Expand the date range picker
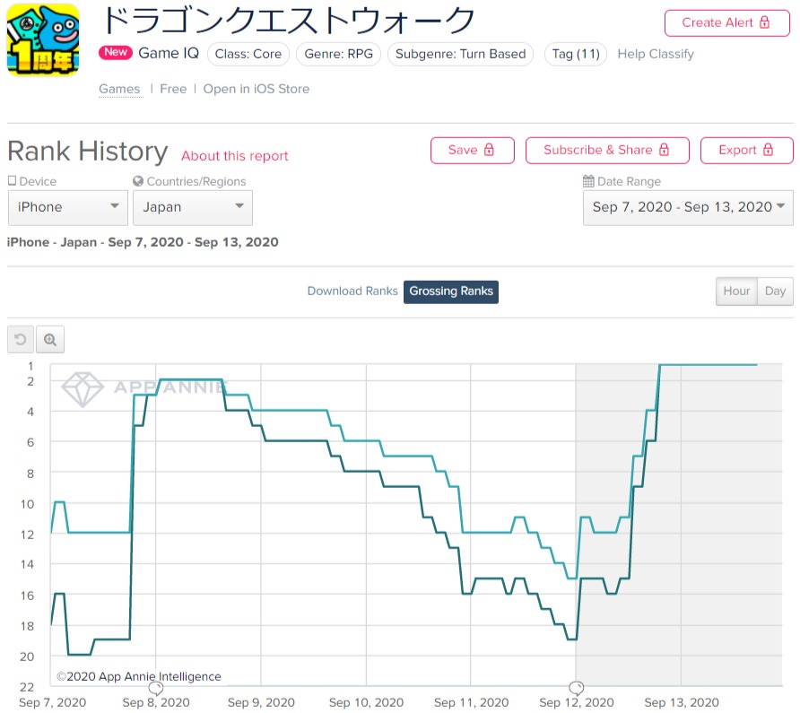The height and width of the screenshot is (713, 800). pyautogui.click(x=688, y=207)
